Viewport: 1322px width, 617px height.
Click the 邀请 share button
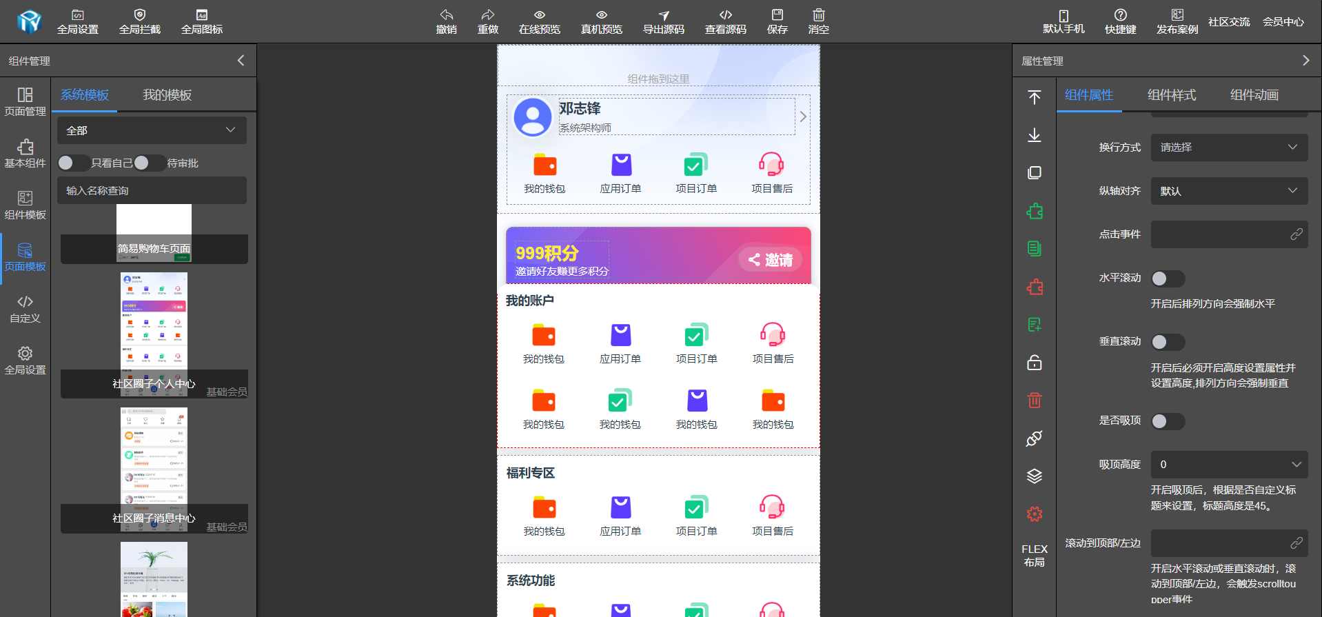pyautogui.click(x=771, y=260)
